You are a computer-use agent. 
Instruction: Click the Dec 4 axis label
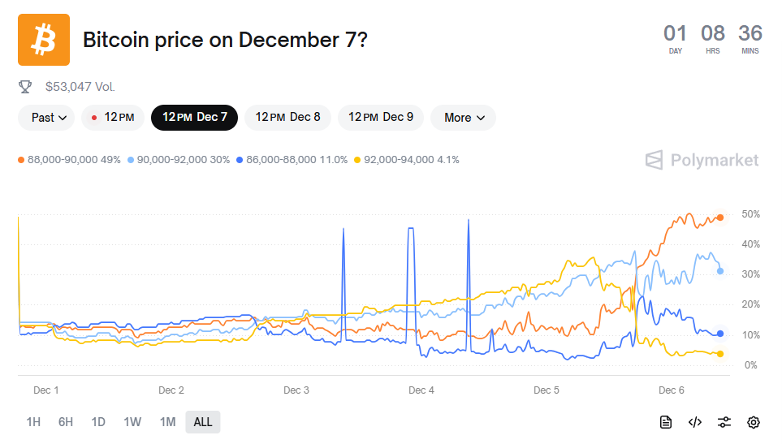421,390
